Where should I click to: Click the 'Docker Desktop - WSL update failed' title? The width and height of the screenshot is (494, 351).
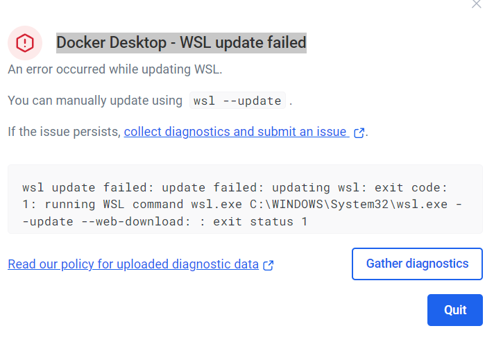pyautogui.click(x=181, y=42)
